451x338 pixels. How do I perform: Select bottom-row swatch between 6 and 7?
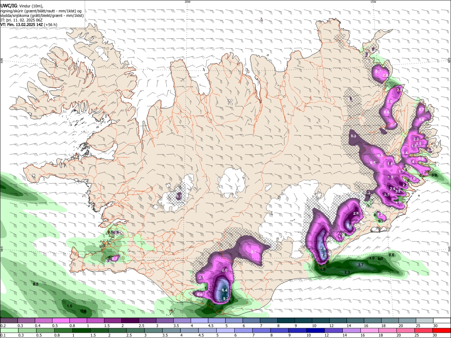click(x=244, y=330)
